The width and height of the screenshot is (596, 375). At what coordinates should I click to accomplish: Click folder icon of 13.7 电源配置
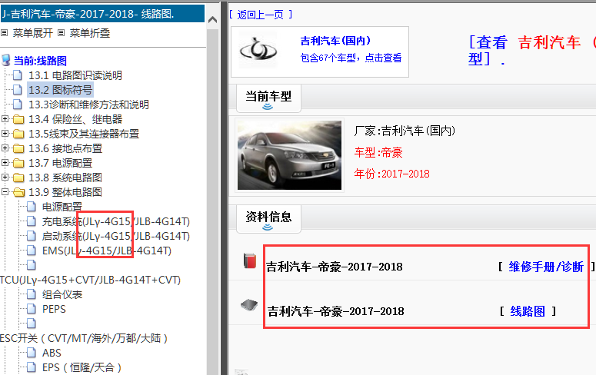click(x=18, y=163)
